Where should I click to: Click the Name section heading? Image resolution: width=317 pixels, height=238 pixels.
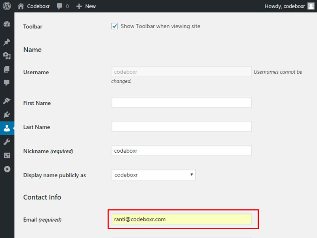pos(32,50)
